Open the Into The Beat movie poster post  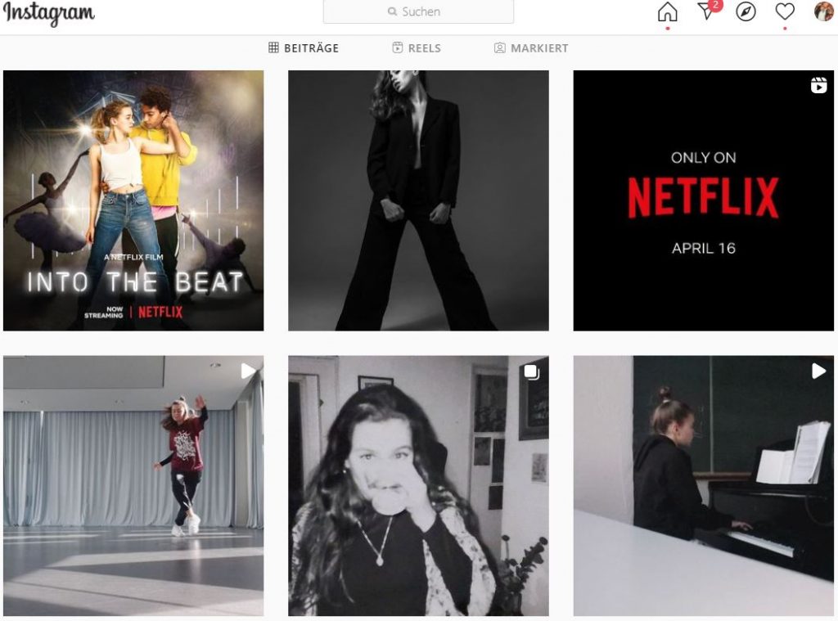[132, 199]
